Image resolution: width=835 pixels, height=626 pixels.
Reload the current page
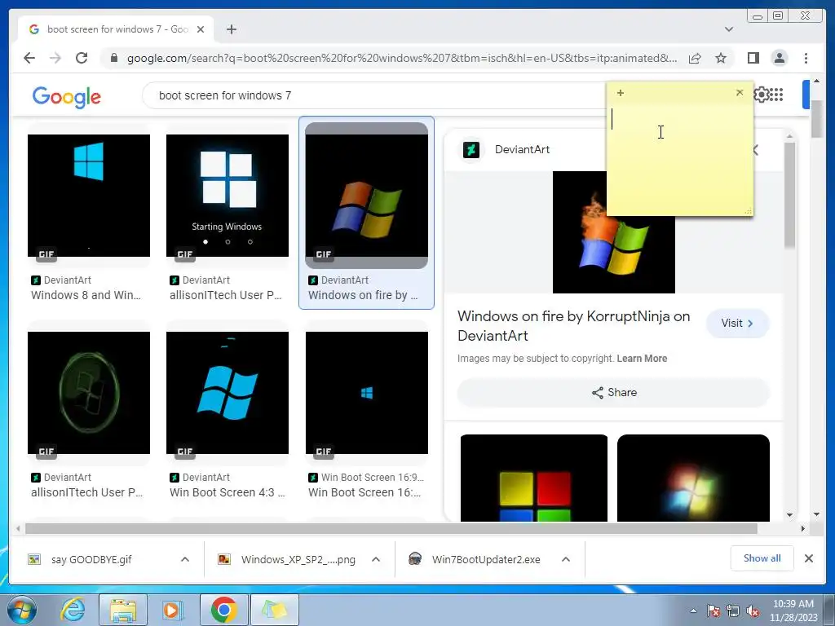82,58
